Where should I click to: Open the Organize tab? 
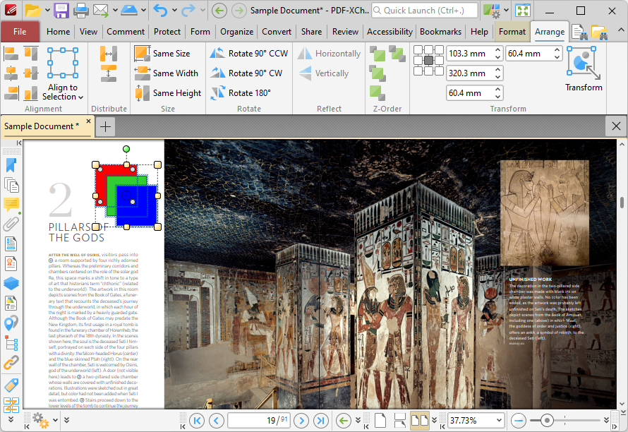[236, 32]
